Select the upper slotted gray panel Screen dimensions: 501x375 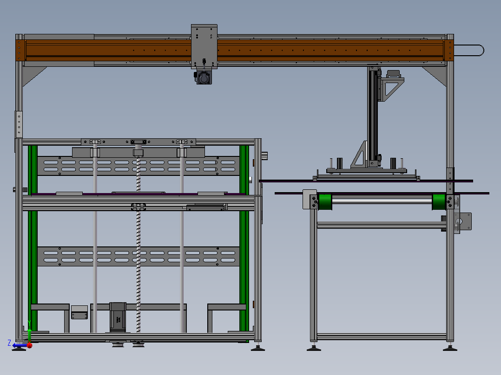click(x=138, y=166)
